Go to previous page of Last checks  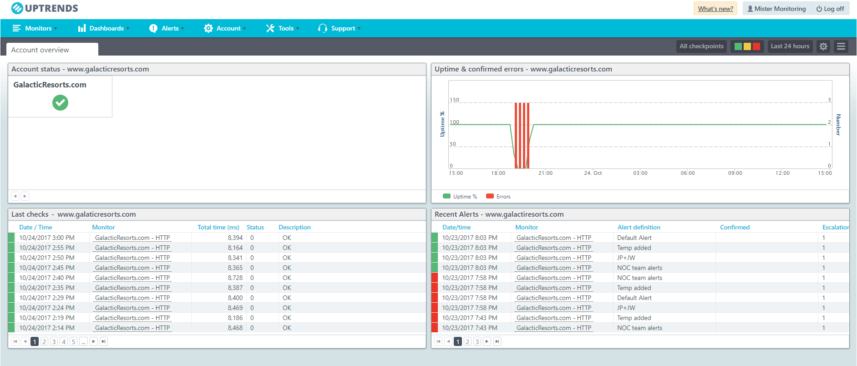tap(25, 341)
